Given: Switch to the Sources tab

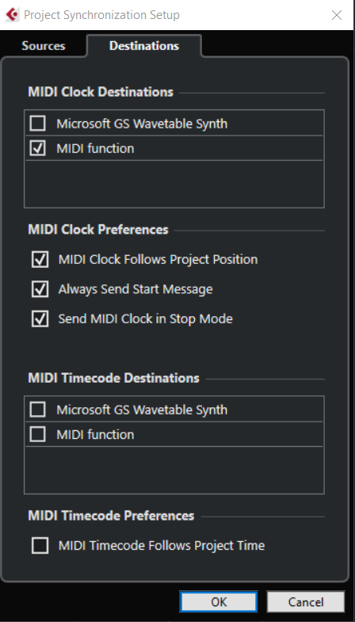Looking at the screenshot, I should pyautogui.click(x=44, y=46).
